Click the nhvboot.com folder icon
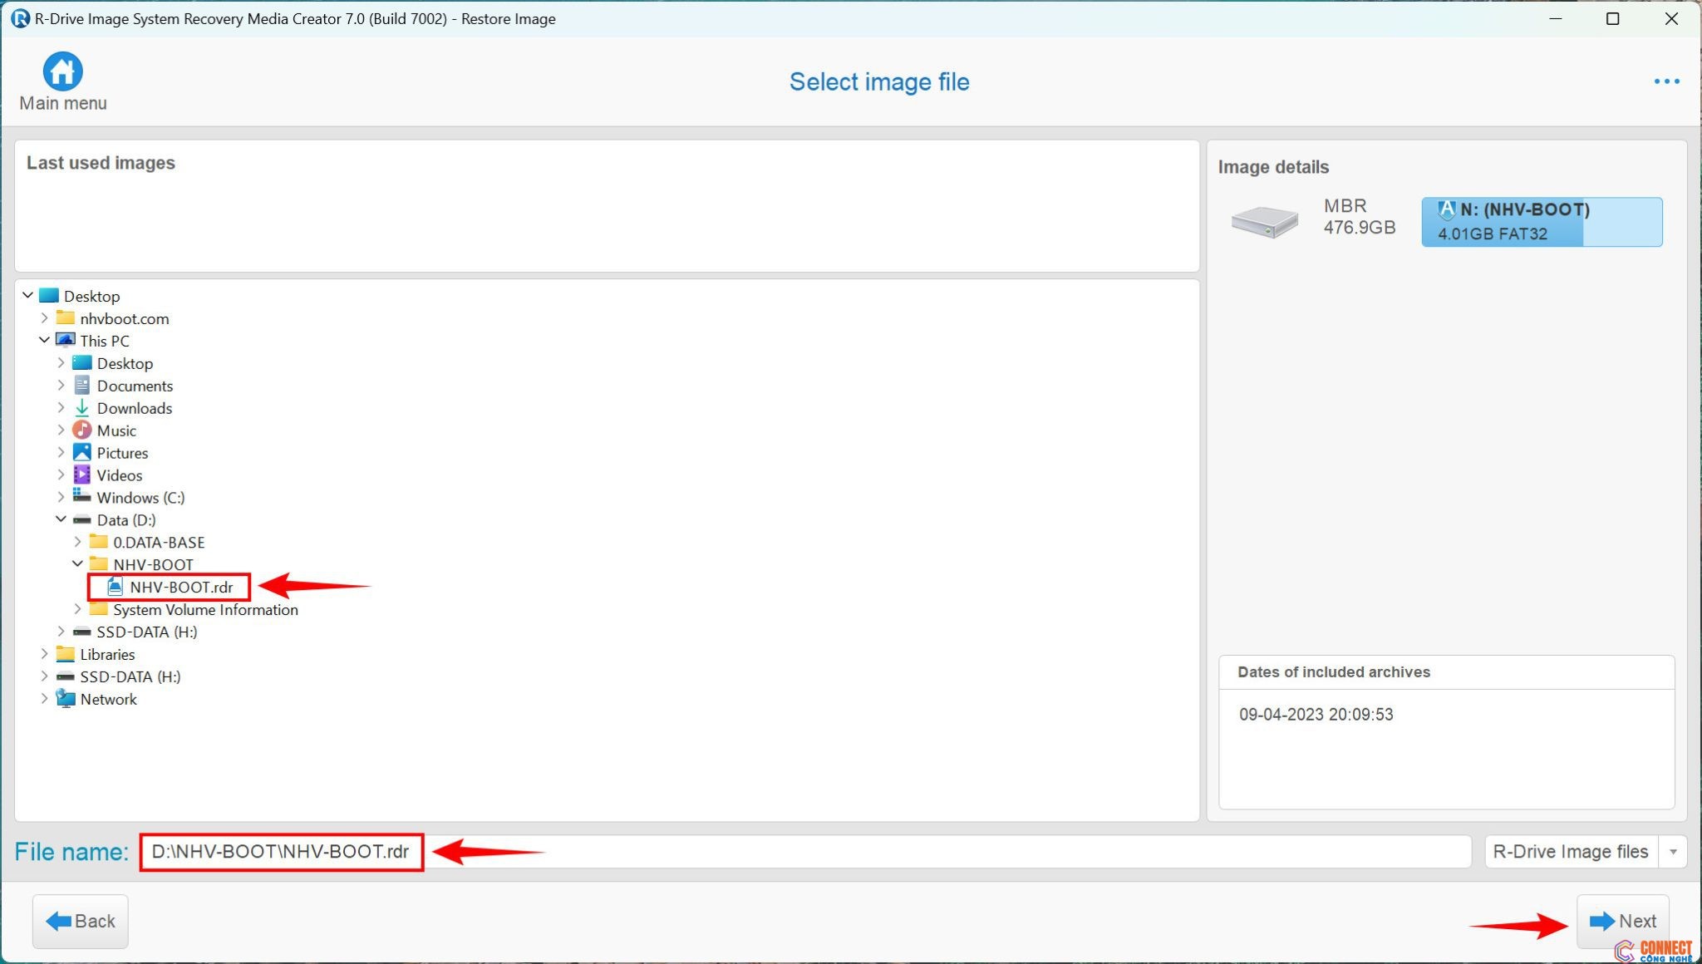This screenshot has width=1702, height=964. coord(65,318)
